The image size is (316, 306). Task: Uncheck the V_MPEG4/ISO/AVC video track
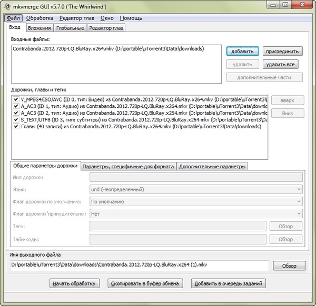[x=16, y=99]
